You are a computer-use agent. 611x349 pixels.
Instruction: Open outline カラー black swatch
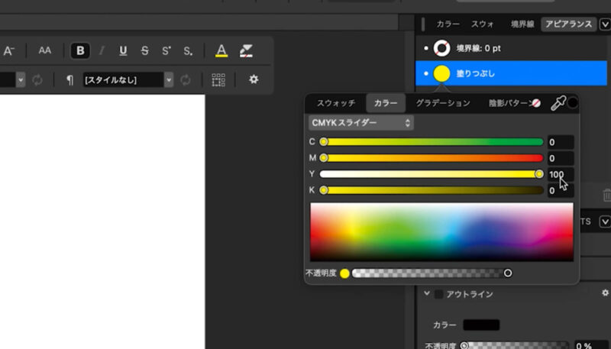point(481,325)
